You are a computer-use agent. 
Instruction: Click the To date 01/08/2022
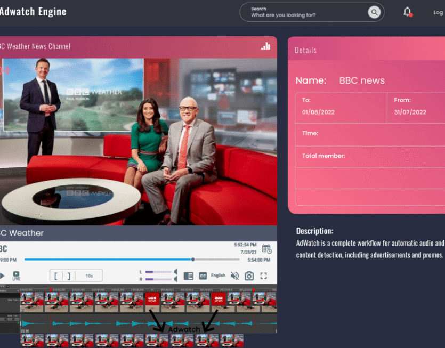(318, 112)
